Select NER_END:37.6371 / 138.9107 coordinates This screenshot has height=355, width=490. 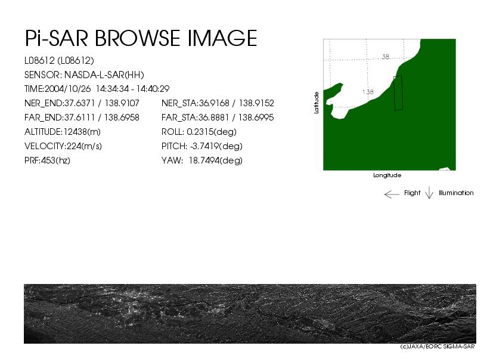click(82, 103)
